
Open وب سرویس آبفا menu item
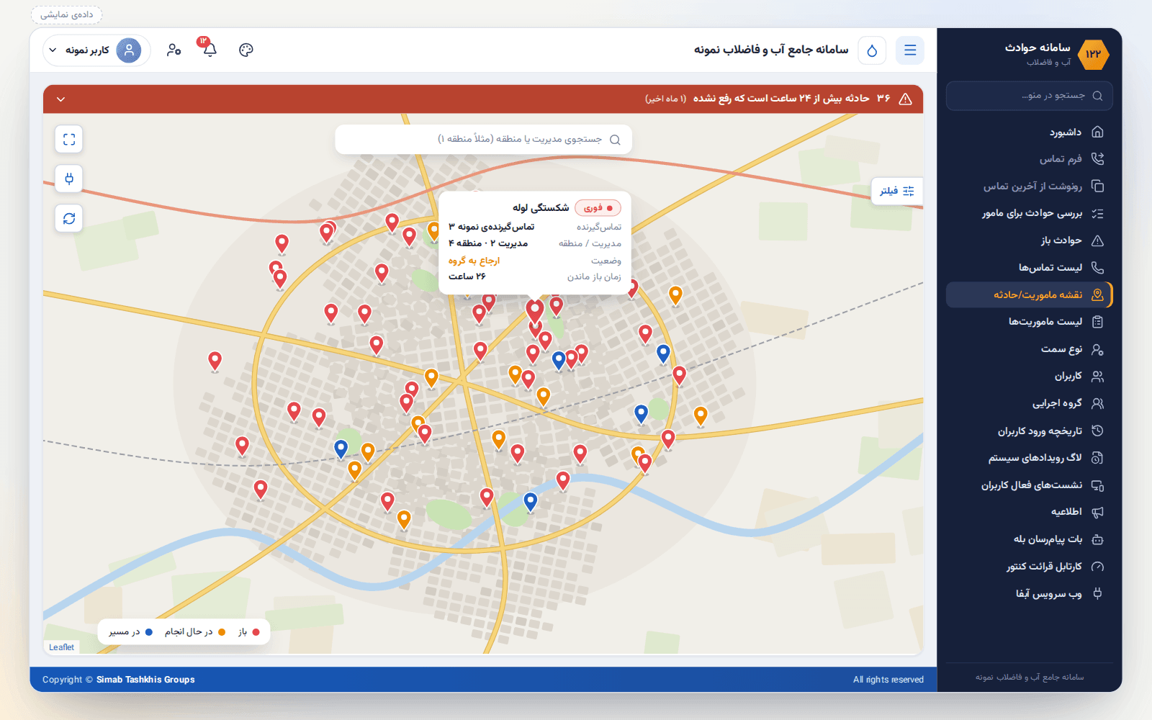pyautogui.click(x=1029, y=594)
